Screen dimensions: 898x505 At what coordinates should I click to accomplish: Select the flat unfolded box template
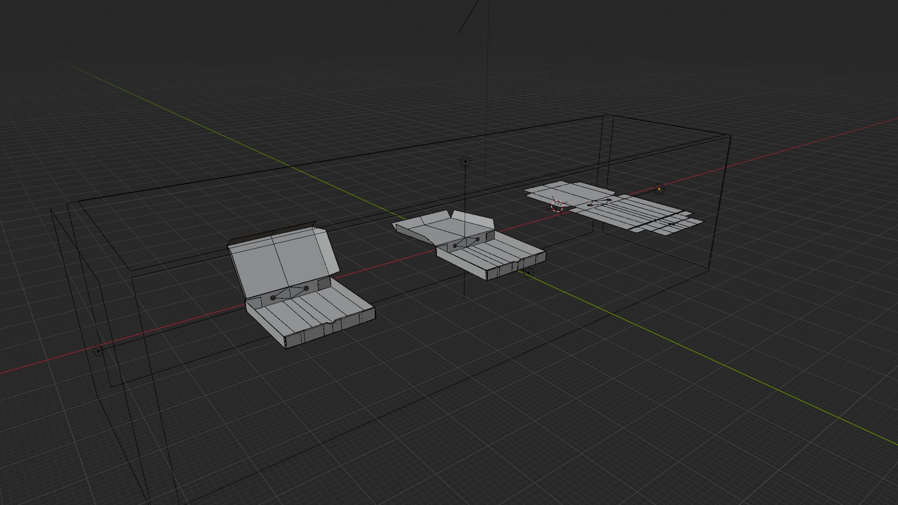(613, 207)
